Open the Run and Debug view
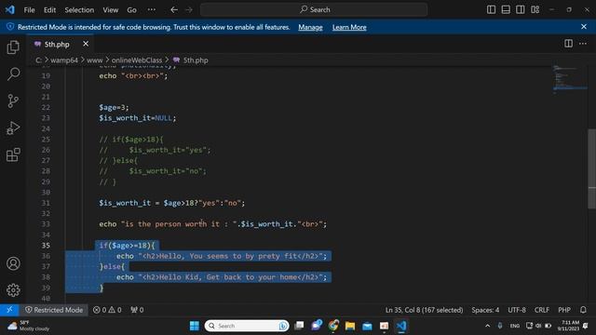 (x=13, y=128)
